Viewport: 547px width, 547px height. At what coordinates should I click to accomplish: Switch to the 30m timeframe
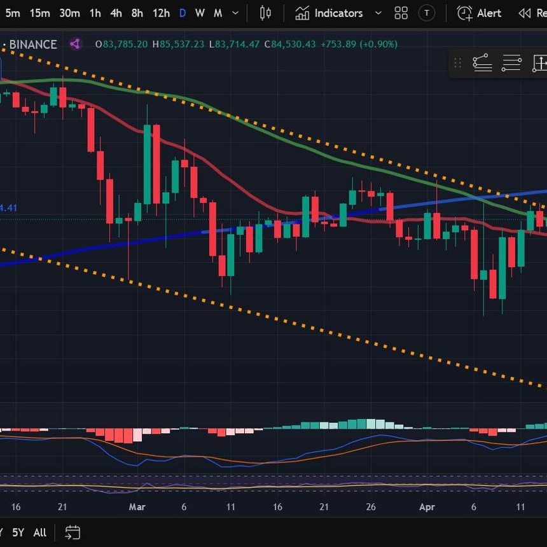pyautogui.click(x=69, y=13)
